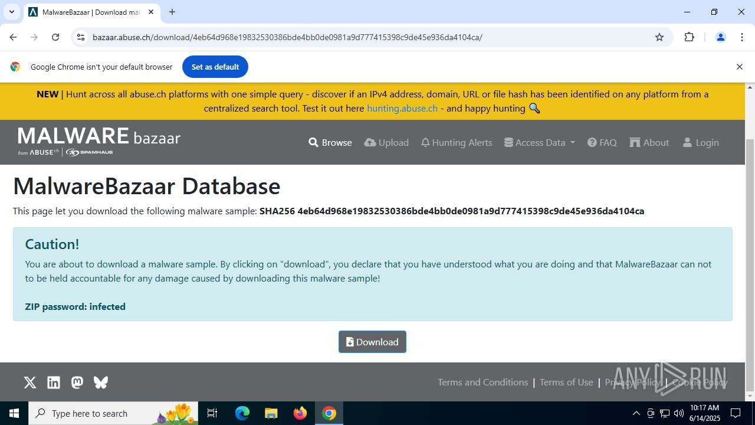755x425 pixels.
Task: Click 'ZIP password: infected' text
Action: 75,306
